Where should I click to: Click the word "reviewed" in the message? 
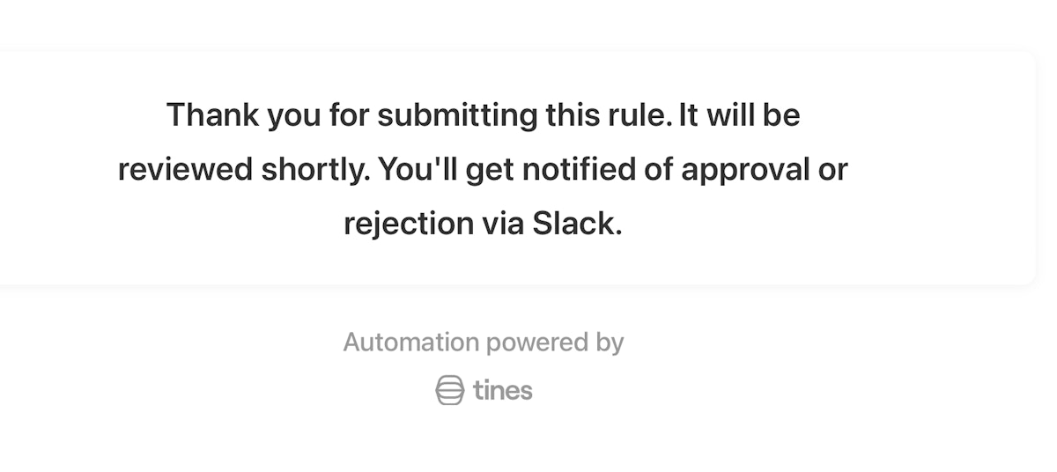[185, 169]
